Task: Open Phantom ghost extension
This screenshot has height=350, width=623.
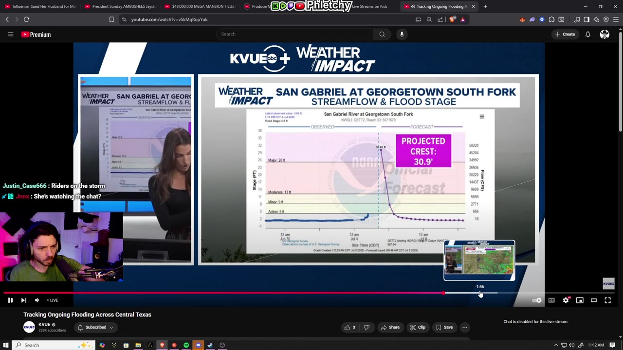Action: pyautogui.click(x=532, y=19)
